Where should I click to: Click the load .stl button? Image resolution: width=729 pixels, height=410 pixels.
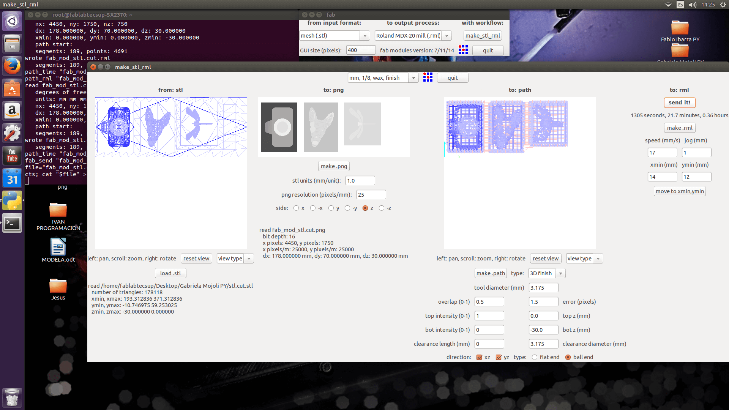(x=170, y=273)
